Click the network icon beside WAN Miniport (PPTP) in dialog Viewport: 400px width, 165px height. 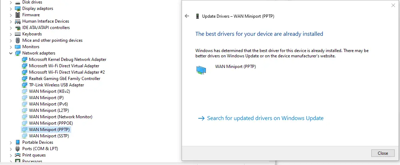pos(201,70)
